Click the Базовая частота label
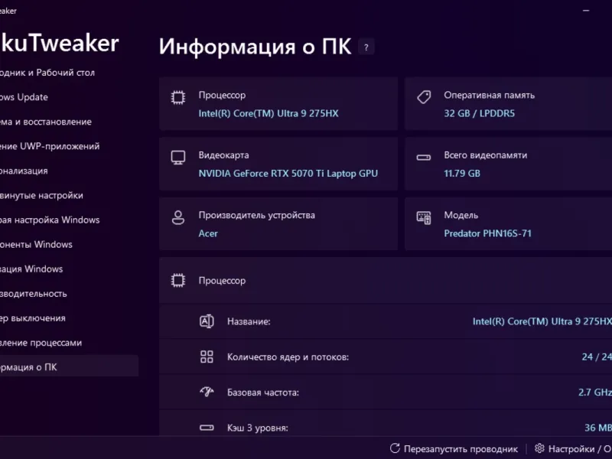This screenshot has width=612, height=459. tap(263, 392)
